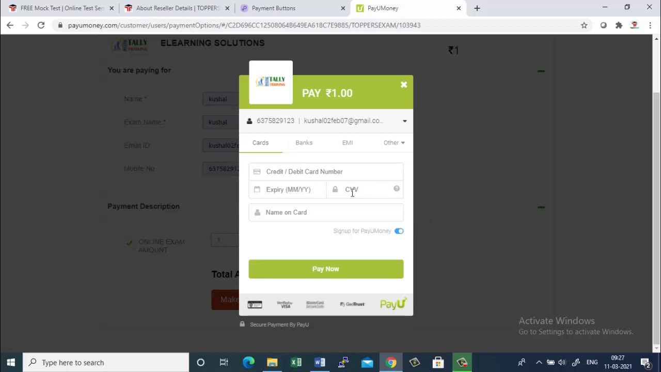Close the PayUMoney payment popup
The image size is (661, 372).
pyautogui.click(x=404, y=85)
